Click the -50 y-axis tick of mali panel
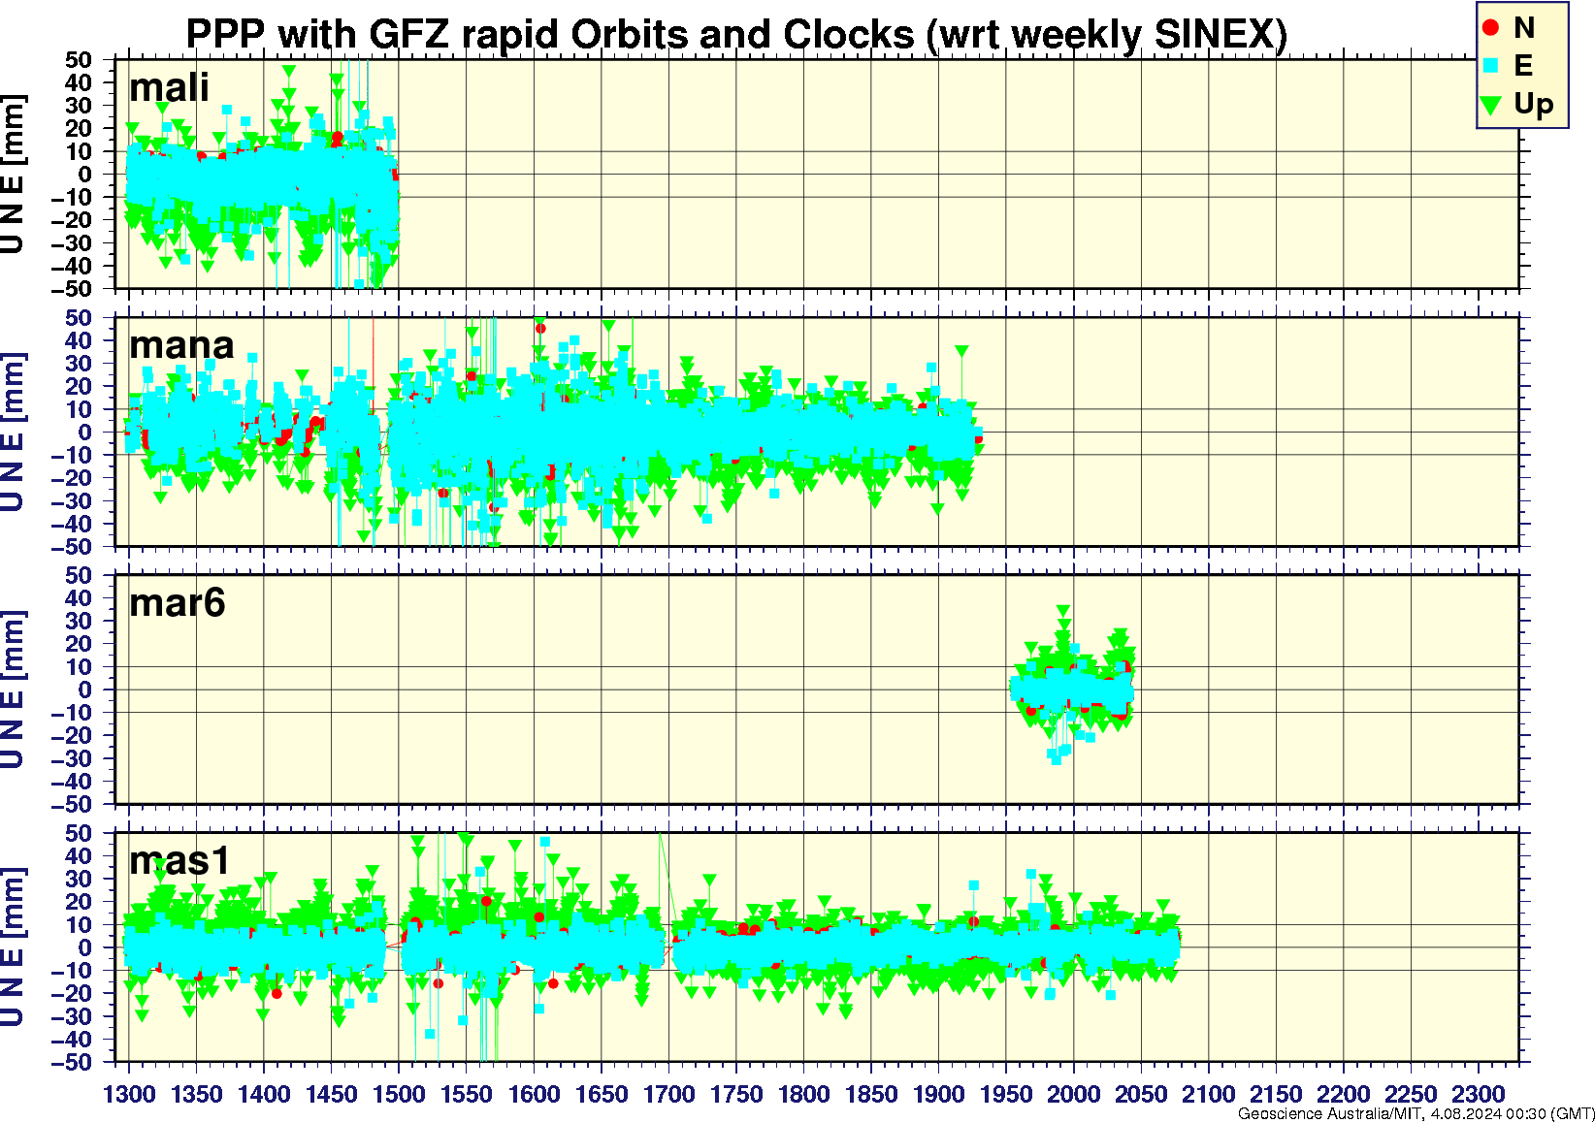 (x=73, y=289)
